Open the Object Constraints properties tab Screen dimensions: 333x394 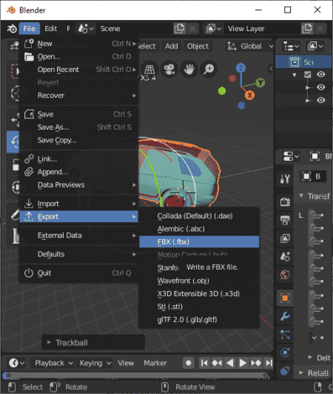285,370
